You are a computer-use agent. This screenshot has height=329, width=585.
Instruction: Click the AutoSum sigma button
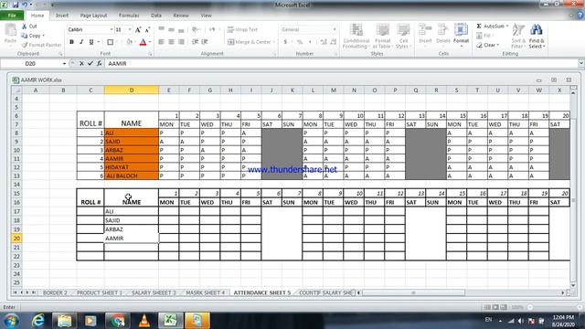coord(490,27)
